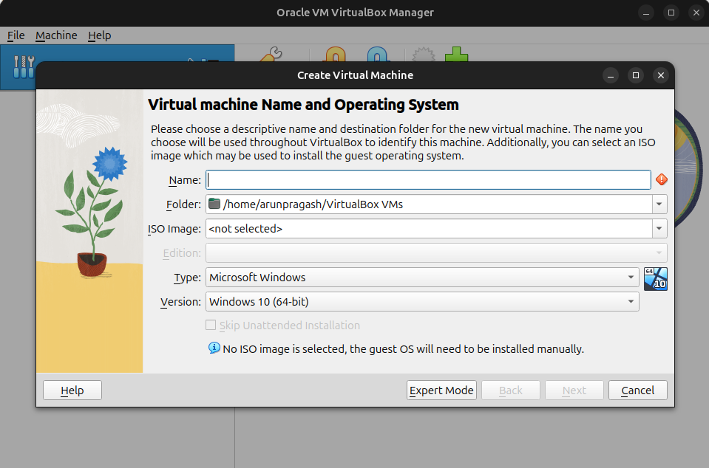Open the Machine menu
Image resolution: width=709 pixels, height=468 pixels.
coord(56,35)
